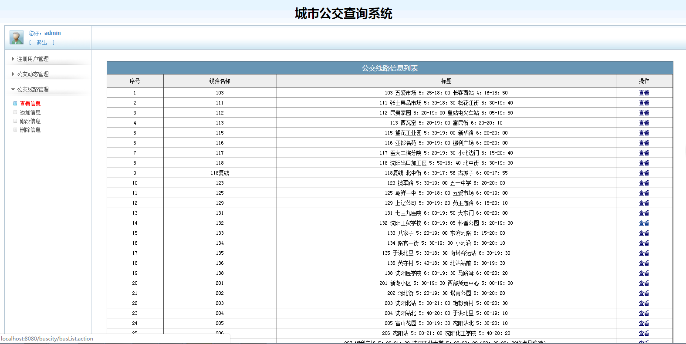Click the 标题 column header

pos(446,81)
